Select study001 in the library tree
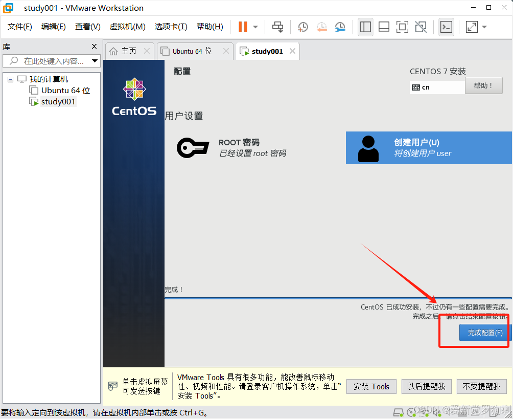Viewport: 513px width, 419px height. (x=58, y=102)
